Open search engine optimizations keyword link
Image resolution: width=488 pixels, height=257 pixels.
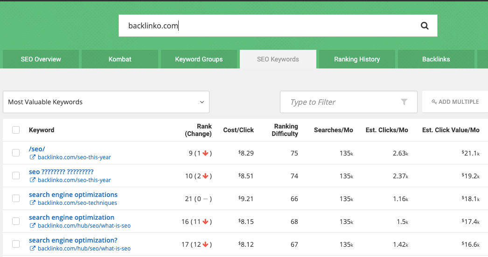[x=73, y=195]
